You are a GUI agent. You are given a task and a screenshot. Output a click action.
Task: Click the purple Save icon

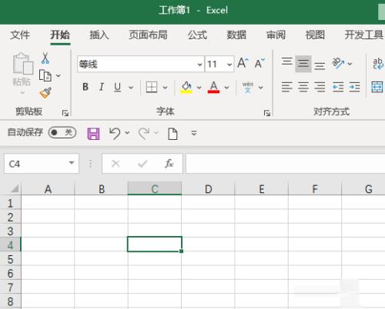pos(93,134)
